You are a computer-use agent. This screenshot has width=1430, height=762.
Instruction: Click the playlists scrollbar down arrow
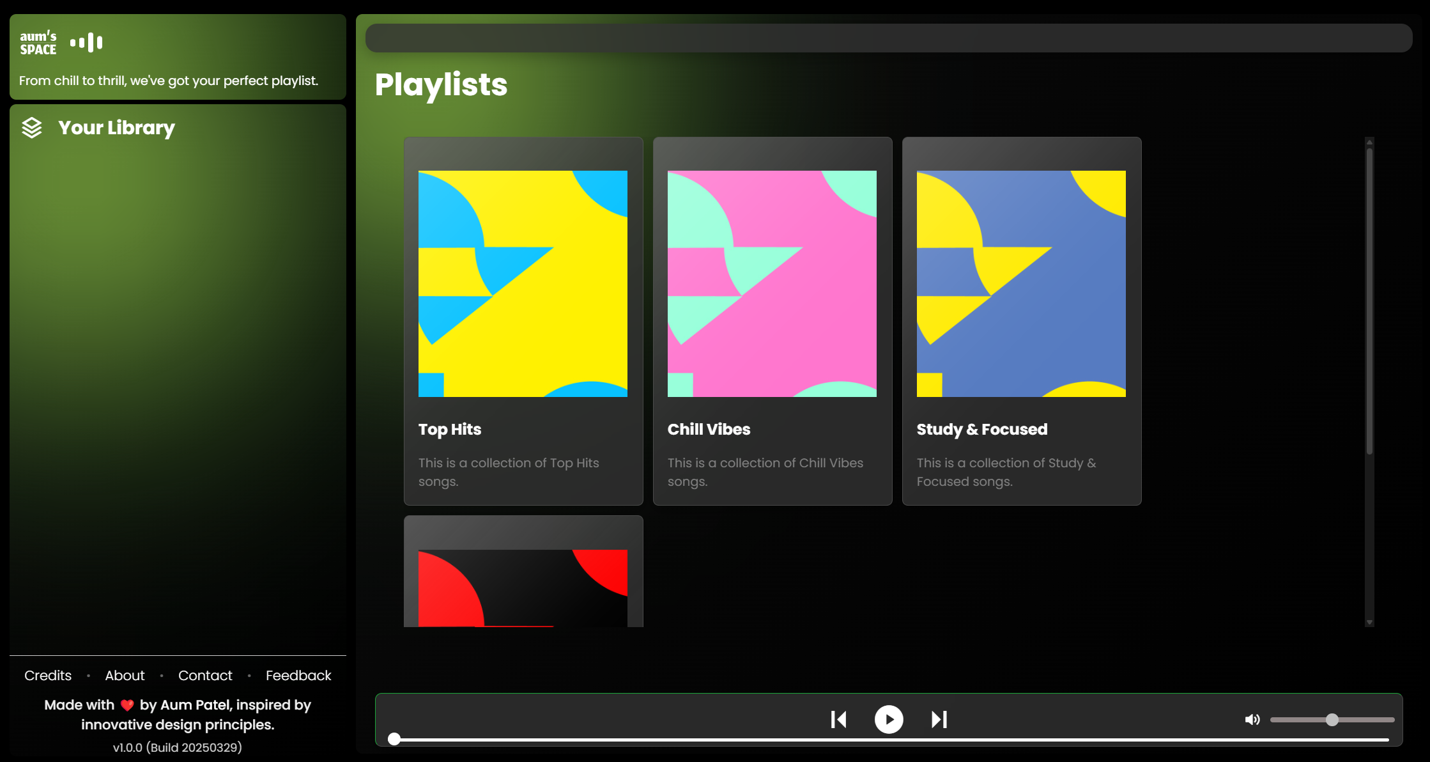point(1369,622)
